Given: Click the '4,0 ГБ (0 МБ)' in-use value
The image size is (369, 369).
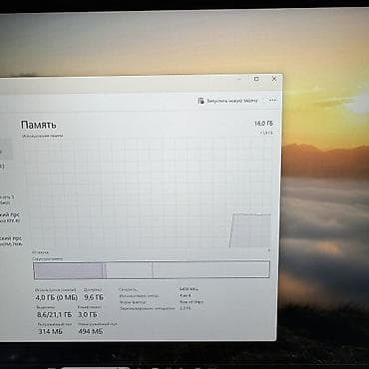Looking at the screenshot, I should pyautogui.click(x=56, y=297).
